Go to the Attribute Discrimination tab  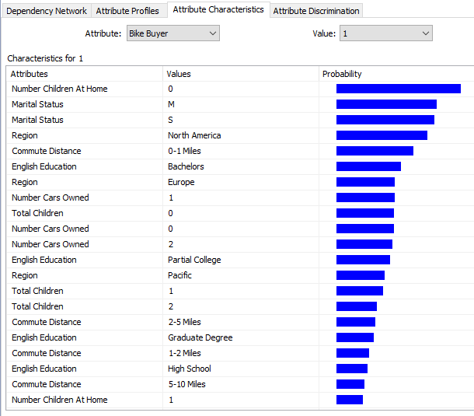316,11
